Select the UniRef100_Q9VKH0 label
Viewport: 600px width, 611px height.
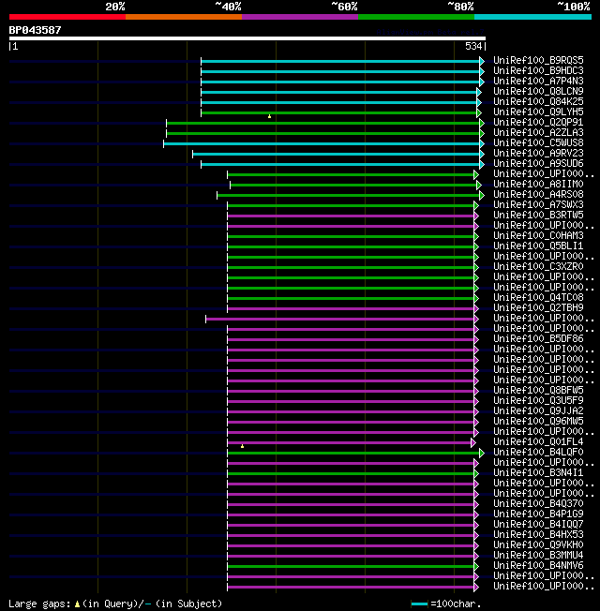tap(538, 544)
